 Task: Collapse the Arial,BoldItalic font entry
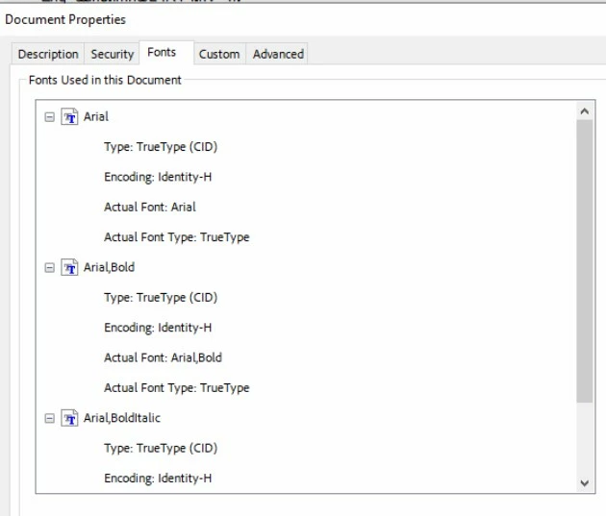[x=49, y=418]
